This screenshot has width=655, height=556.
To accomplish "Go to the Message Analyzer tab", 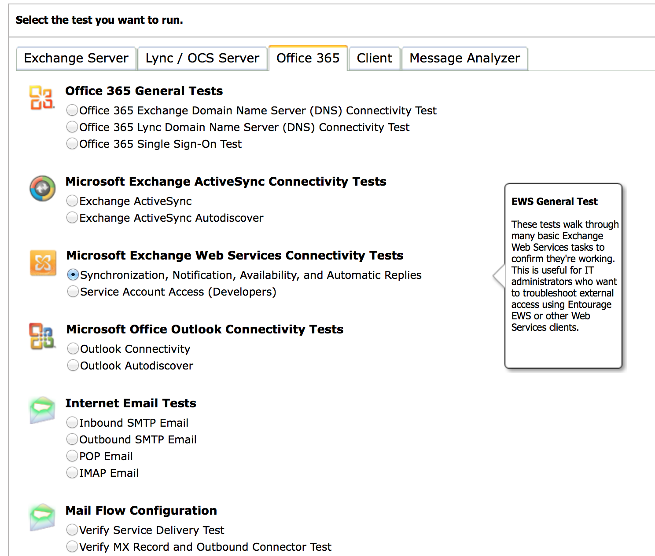I will click(464, 59).
